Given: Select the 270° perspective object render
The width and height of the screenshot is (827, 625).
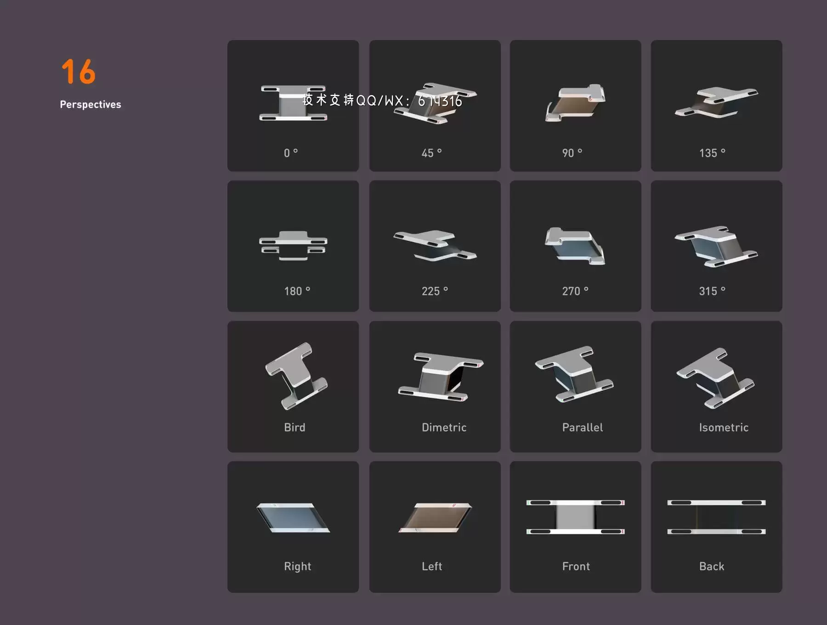Looking at the screenshot, I should coord(575,245).
